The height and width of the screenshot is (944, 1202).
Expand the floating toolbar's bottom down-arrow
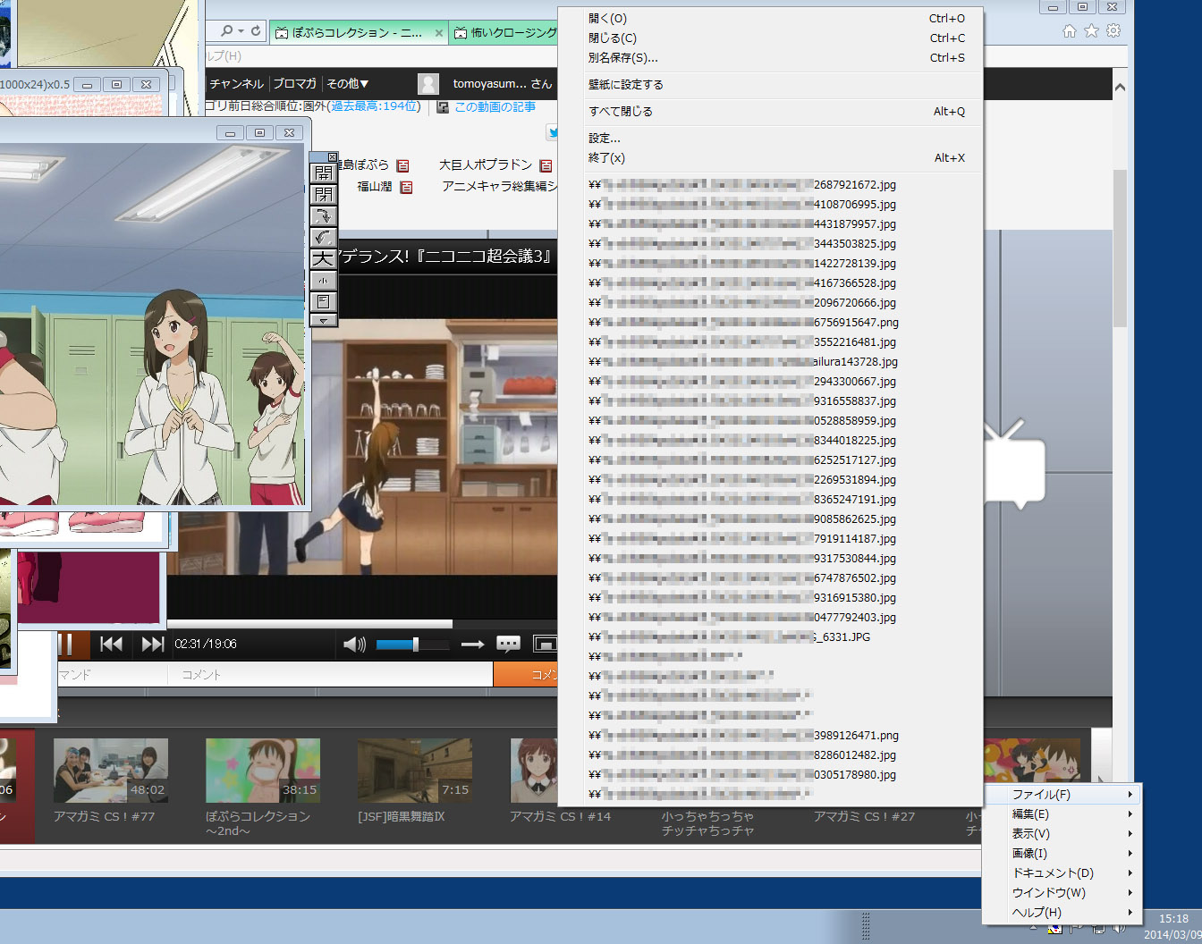pos(323,320)
